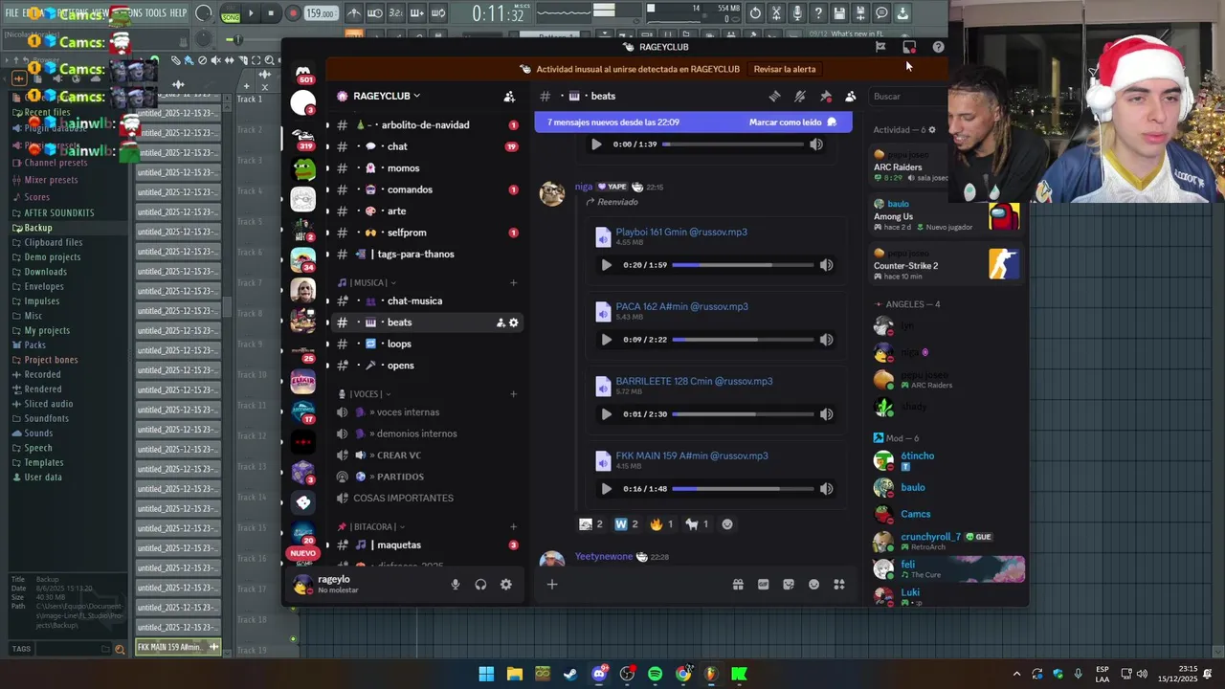1225x689 pixels.
Task: Open FILE menu in FL Studio
Action: click(x=11, y=13)
